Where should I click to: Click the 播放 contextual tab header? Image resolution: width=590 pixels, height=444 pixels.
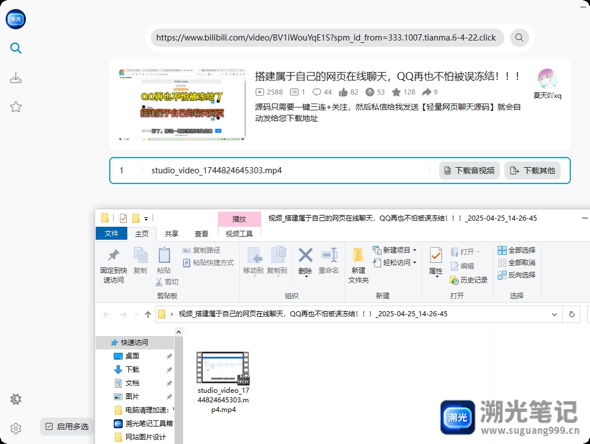(x=239, y=219)
